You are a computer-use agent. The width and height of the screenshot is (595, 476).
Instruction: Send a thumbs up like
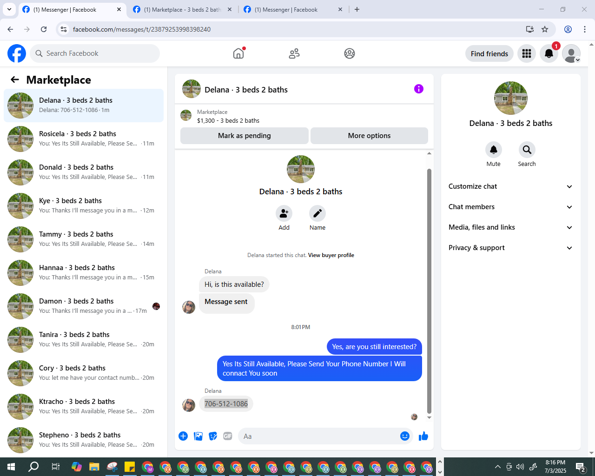tap(423, 436)
